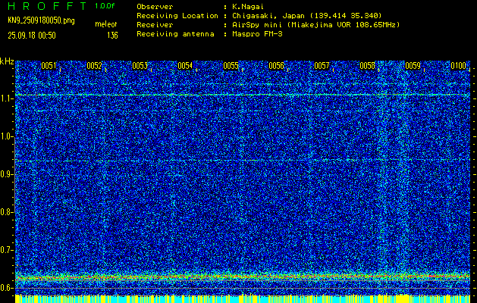477x303 pixels.
Task: Click time marker 0055
Action: click(x=231, y=66)
